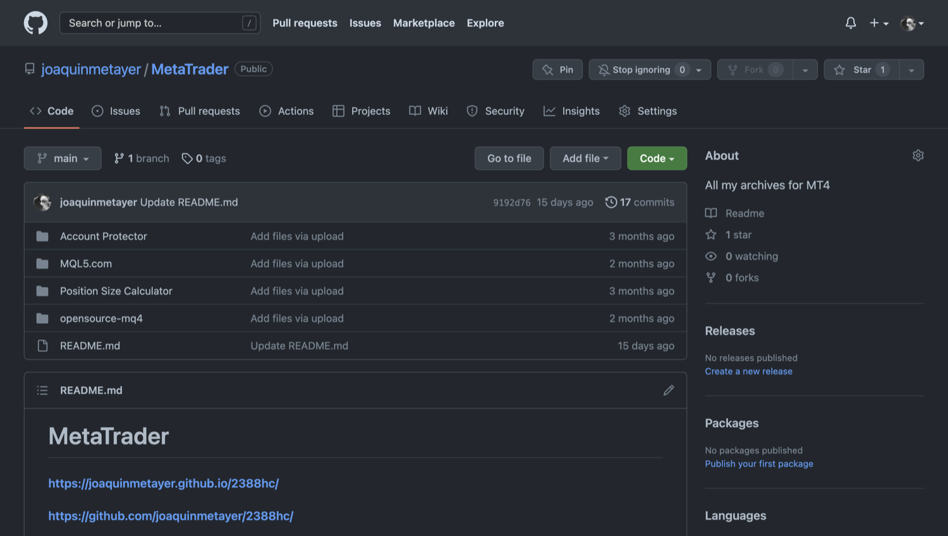Viewport: 948px width, 536px height.
Task: Edit README with the pencil icon
Action: [668, 390]
